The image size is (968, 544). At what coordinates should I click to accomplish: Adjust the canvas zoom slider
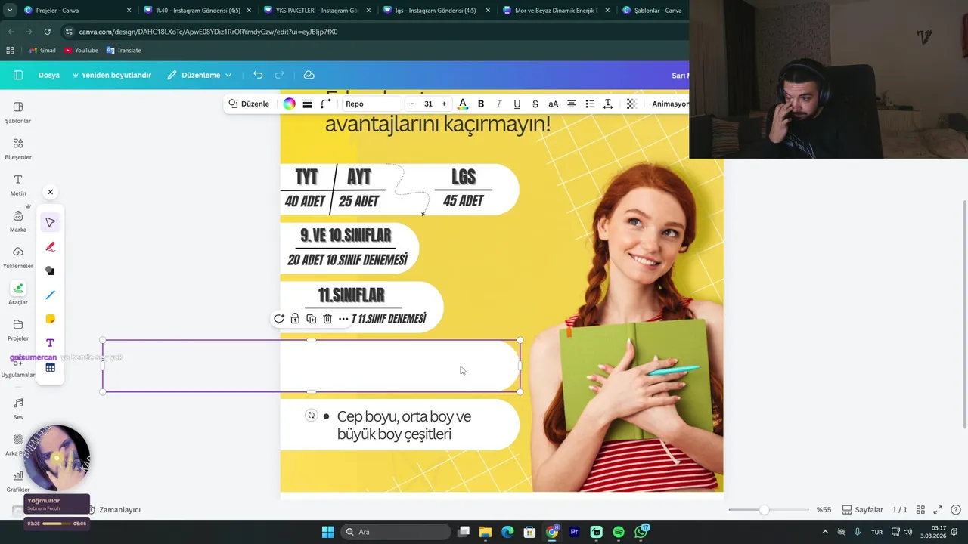764,510
